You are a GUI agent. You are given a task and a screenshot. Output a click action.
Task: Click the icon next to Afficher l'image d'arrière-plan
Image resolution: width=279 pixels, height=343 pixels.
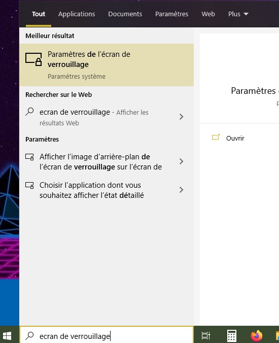[x=29, y=157]
